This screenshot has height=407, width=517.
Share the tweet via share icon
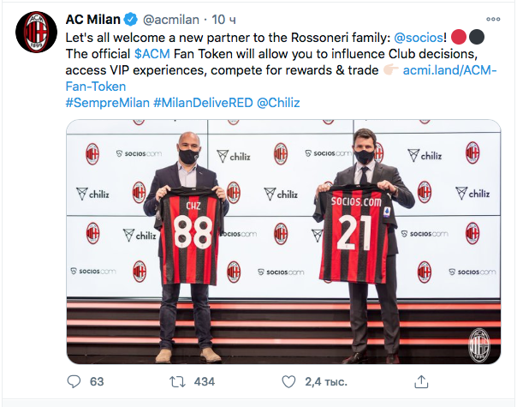tap(420, 380)
